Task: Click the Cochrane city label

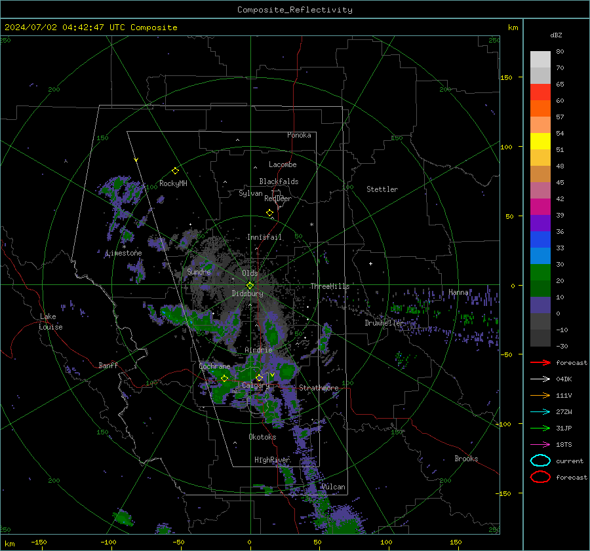Action: coord(214,366)
